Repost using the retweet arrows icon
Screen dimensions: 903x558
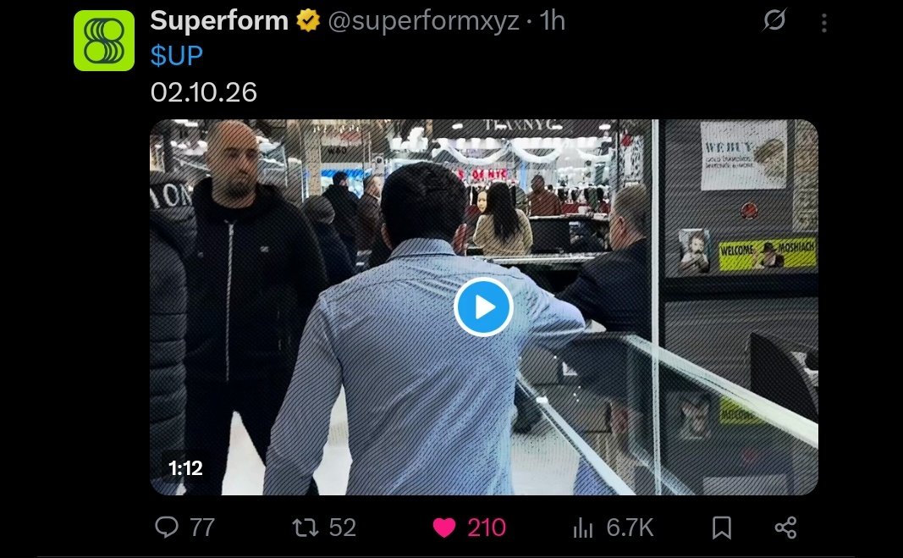[306, 528]
